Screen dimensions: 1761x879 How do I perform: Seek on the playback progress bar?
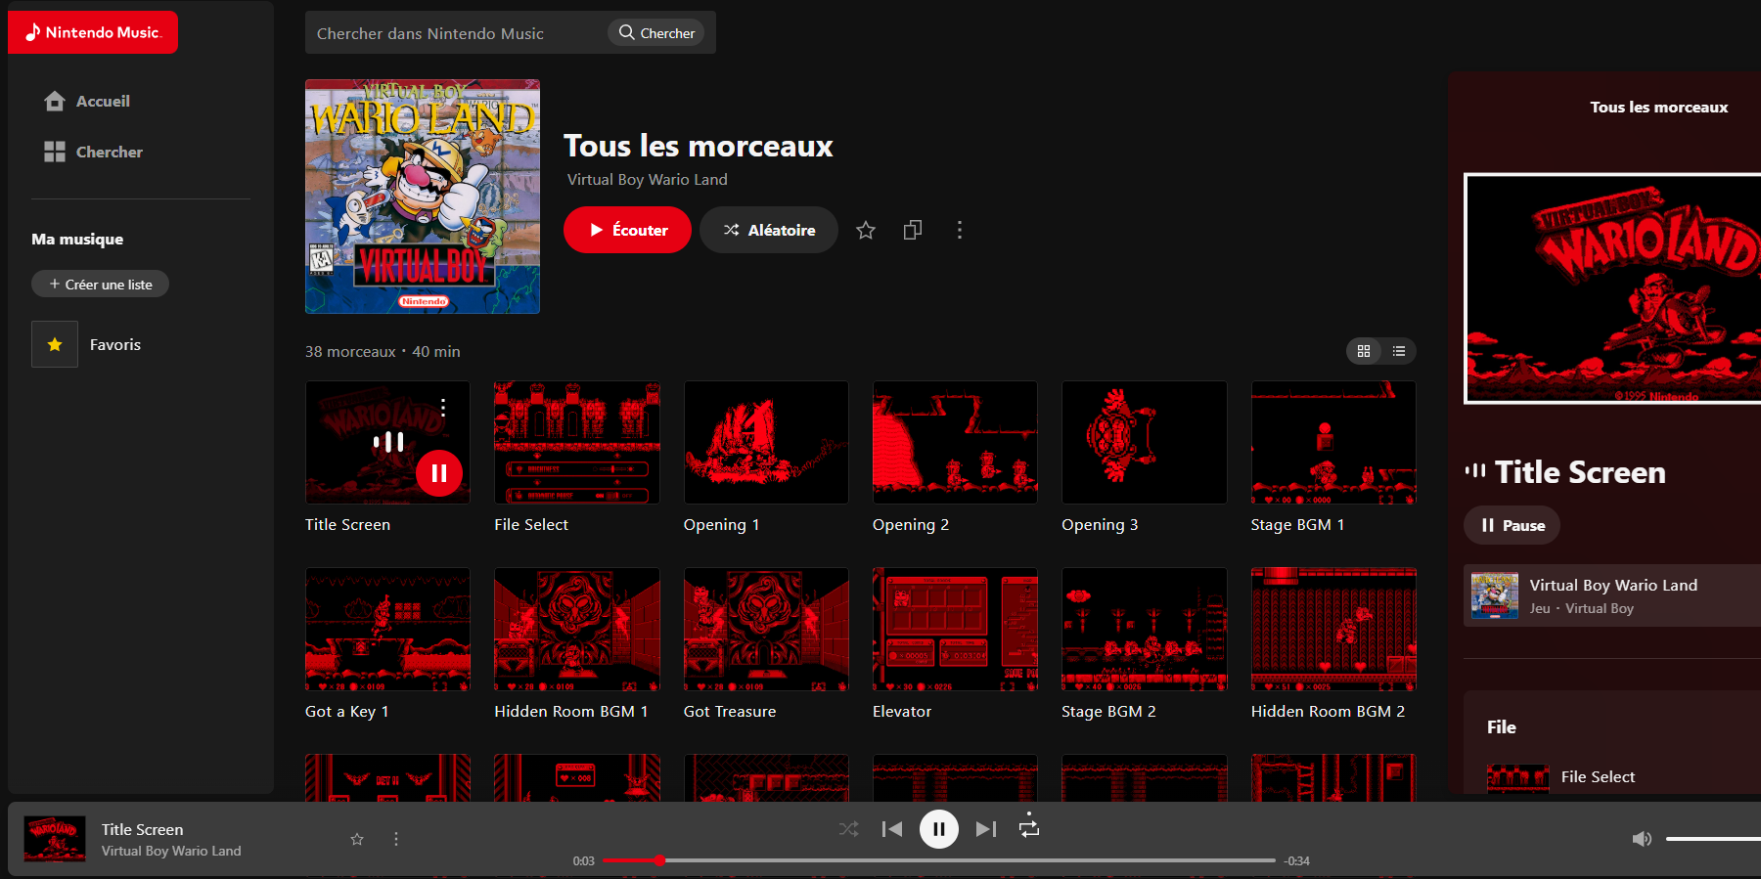tap(939, 860)
